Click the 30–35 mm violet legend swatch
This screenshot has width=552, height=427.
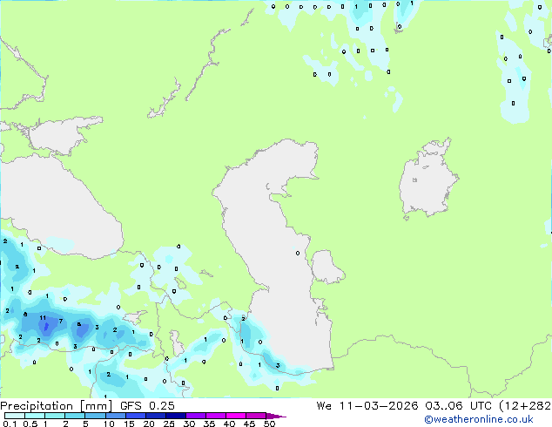pos(195,416)
